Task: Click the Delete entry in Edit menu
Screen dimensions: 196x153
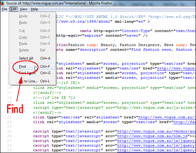Action: click(32, 50)
